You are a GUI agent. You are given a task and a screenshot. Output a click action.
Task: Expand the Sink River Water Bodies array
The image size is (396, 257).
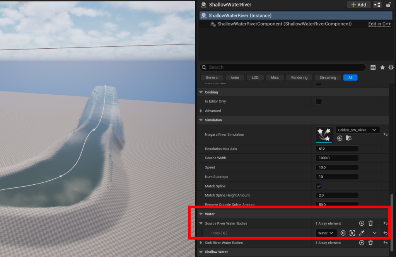201,243
